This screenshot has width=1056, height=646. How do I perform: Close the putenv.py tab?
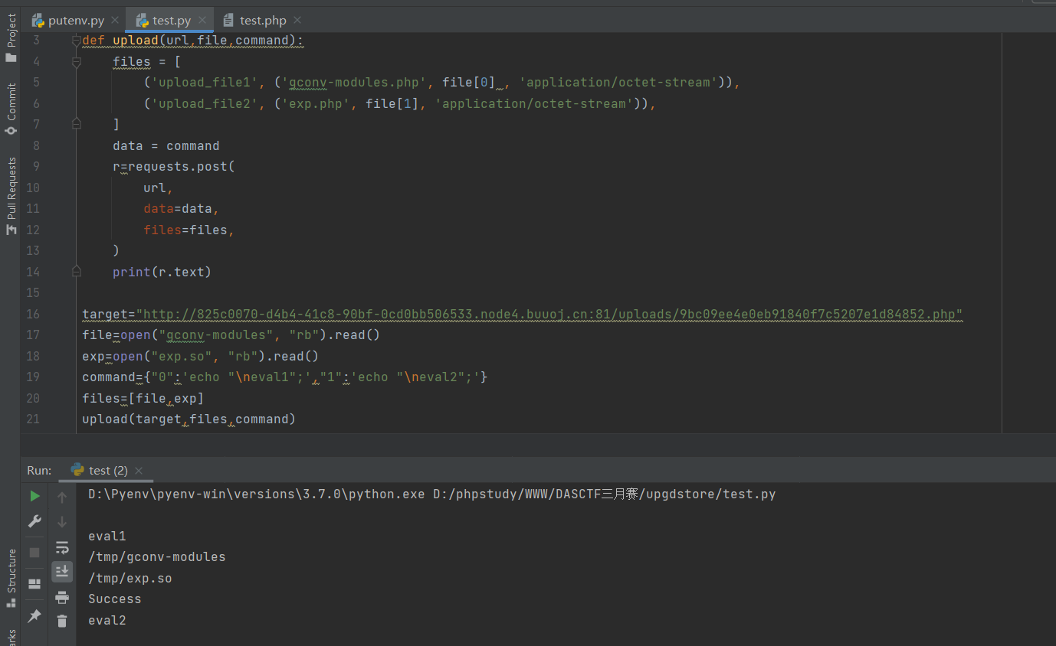[x=115, y=21]
